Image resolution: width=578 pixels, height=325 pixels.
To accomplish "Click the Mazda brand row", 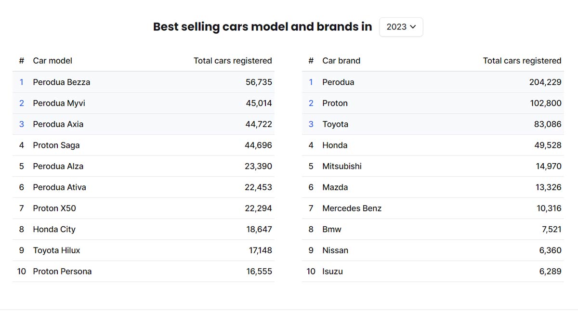I will pyautogui.click(x=335, y=187).
